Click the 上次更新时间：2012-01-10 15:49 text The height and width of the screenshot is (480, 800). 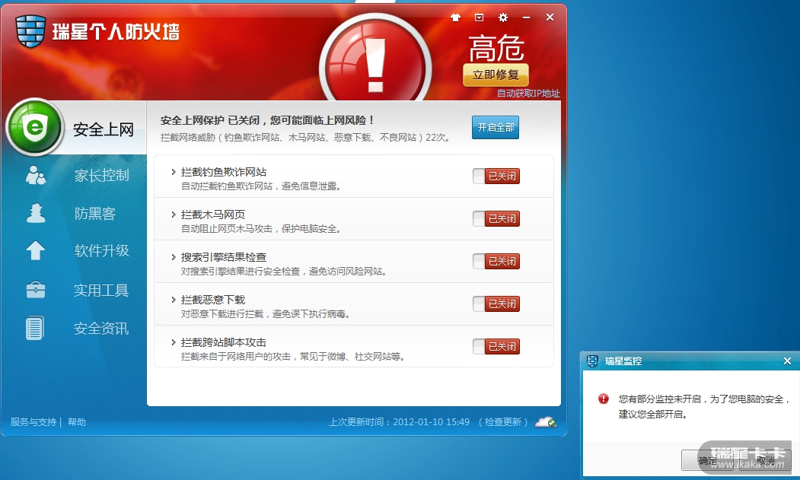pos(399,422)
